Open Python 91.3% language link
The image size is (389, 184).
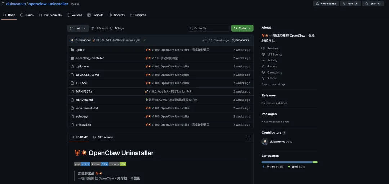point(273,167)
